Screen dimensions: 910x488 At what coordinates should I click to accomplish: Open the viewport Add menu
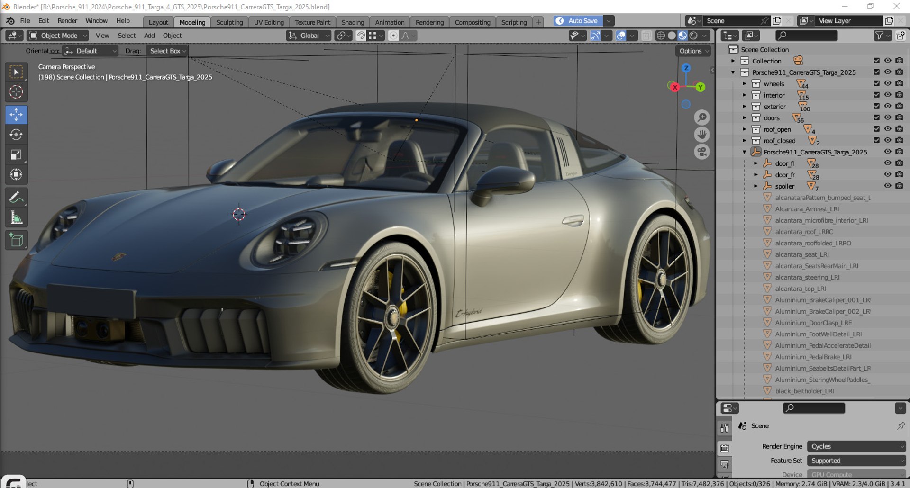point(149,36)
